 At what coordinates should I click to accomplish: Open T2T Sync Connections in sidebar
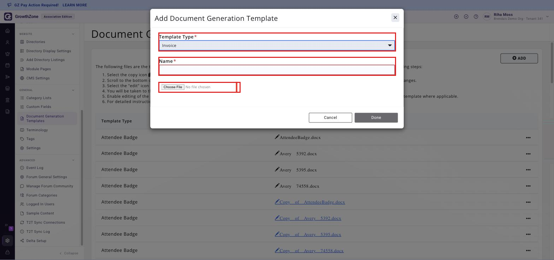46,223
